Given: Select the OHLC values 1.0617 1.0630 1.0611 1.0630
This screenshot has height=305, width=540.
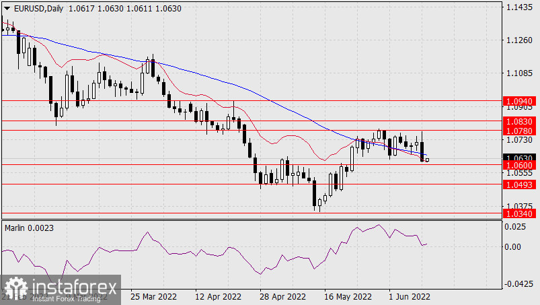Looking at the screenshot, I should point(125,9).
